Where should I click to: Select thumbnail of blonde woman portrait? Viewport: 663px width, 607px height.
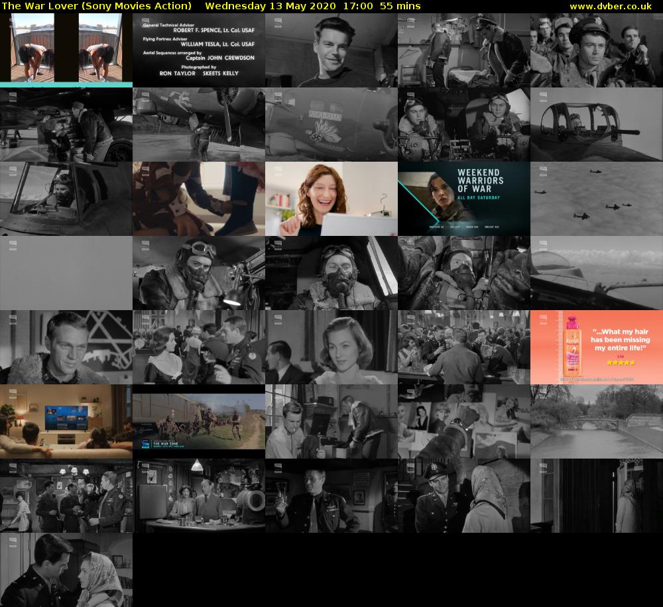331,347
